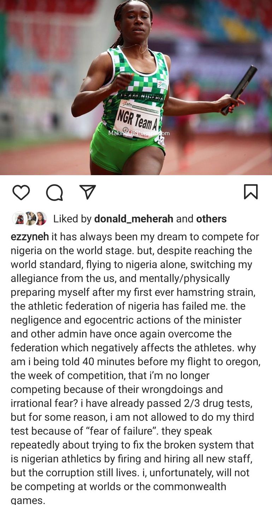Tap the 'Liked by' text
Screen dimensions: 272x505
(x=72, y=219)
